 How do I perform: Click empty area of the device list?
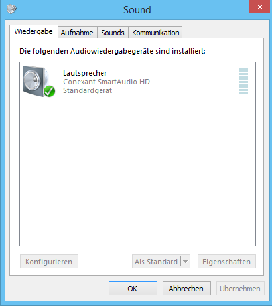pos(137,171)
